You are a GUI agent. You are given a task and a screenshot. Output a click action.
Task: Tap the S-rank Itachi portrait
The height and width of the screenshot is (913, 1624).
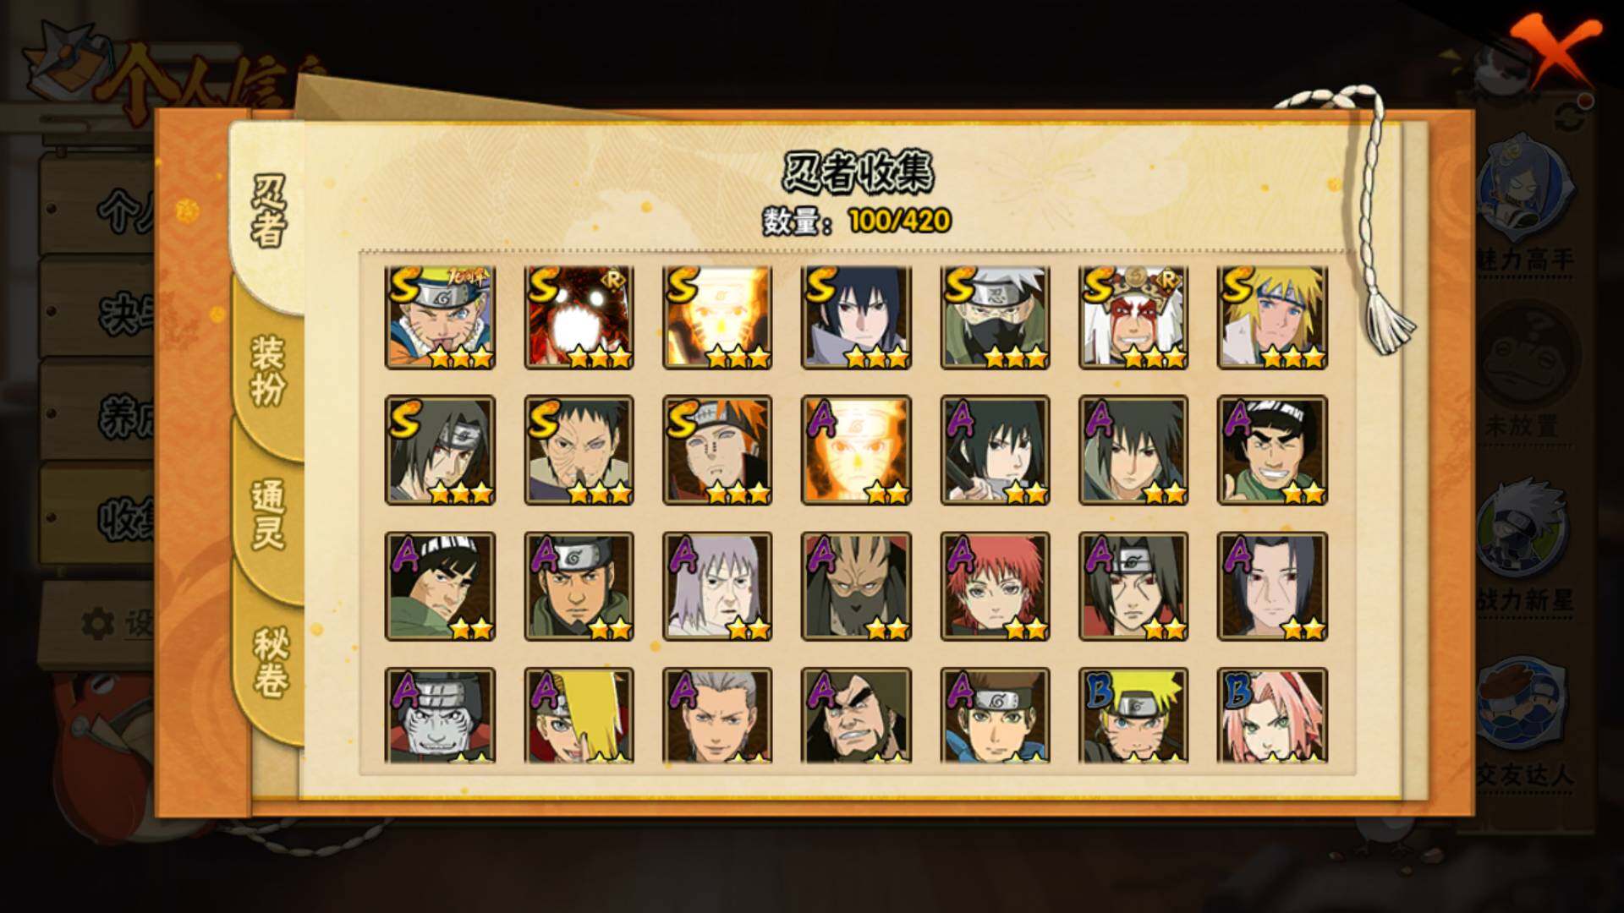pos(440,450)
